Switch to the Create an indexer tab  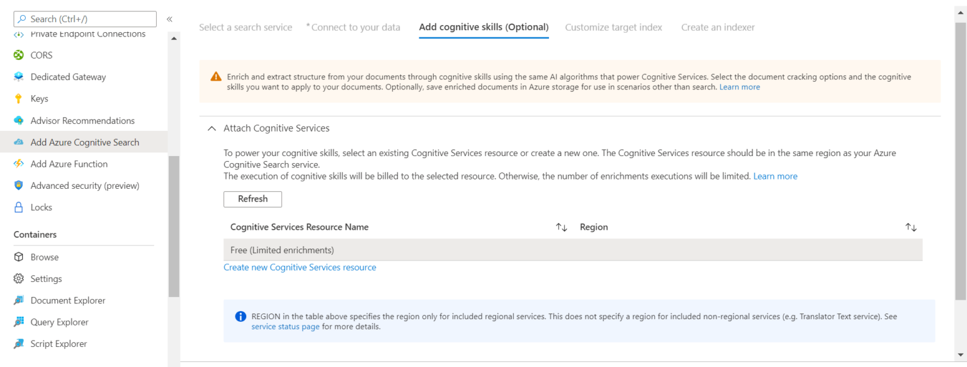718,27
